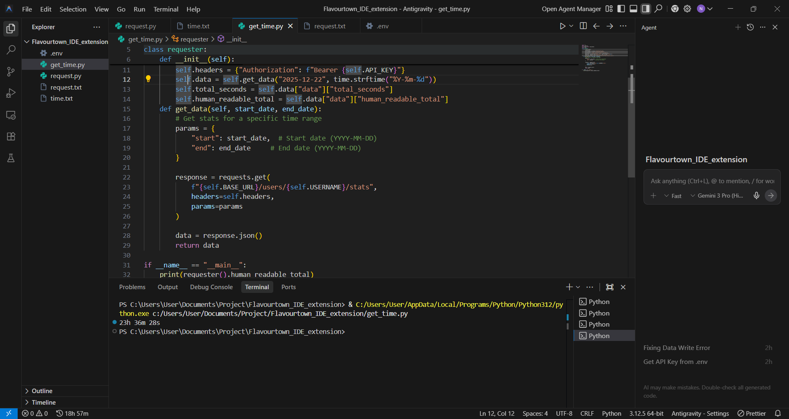Click the lightbulb code action icon

tap(148, 79)
